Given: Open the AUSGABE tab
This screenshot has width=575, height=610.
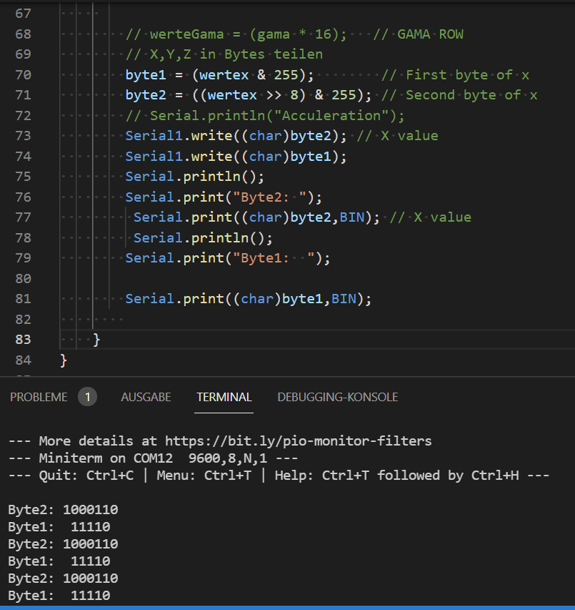Looking at the screenshot, I should coord(146,397).
